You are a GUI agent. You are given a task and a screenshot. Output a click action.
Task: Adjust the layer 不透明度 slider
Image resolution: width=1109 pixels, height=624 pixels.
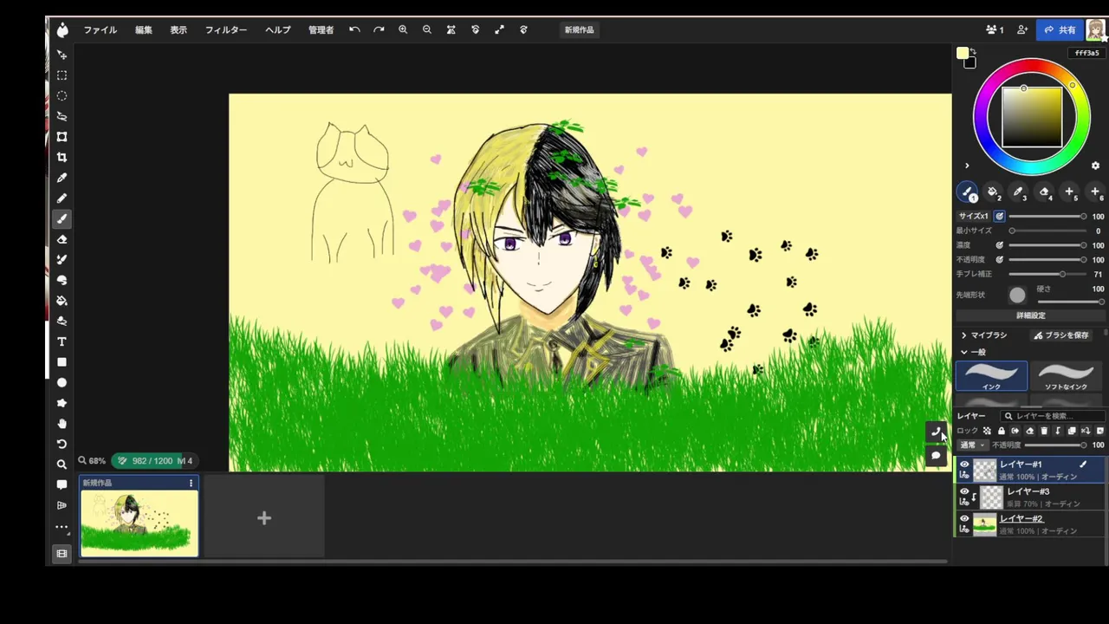pyautogui.click(x=1055, y=445)
